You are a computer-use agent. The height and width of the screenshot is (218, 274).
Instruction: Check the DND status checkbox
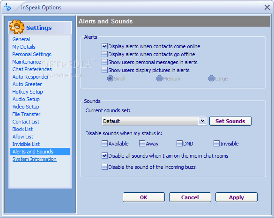point(179,144)
